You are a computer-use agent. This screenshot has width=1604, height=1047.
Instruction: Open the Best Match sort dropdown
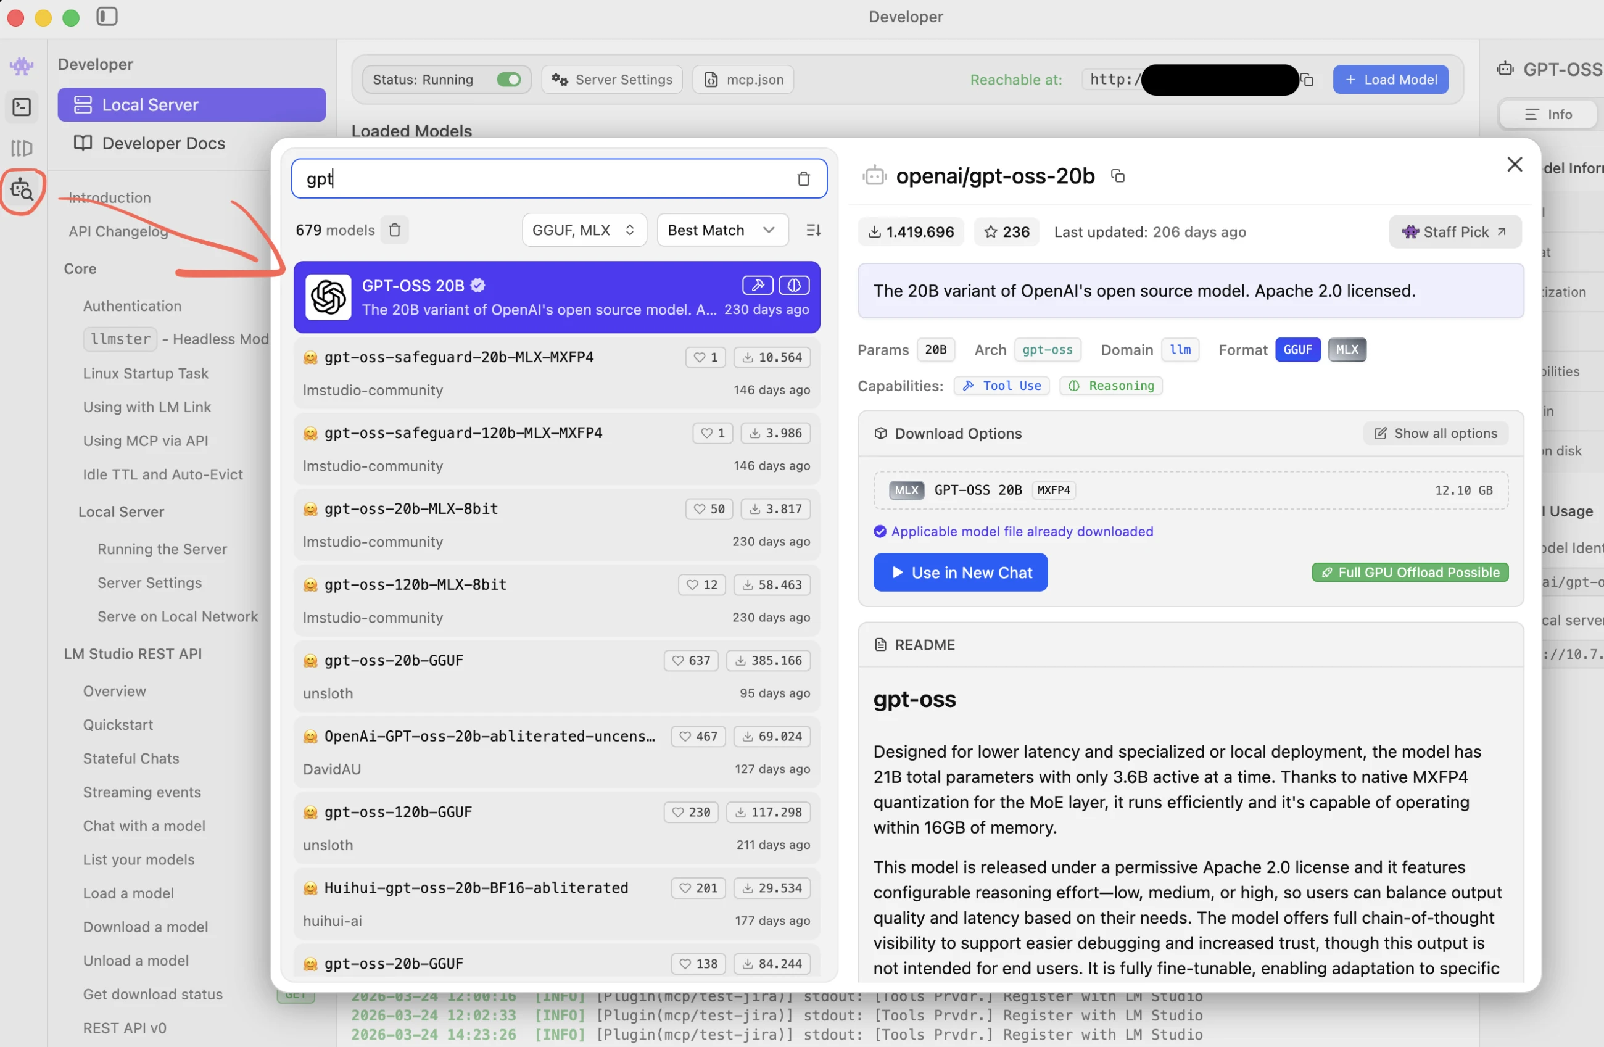(722, 231)
